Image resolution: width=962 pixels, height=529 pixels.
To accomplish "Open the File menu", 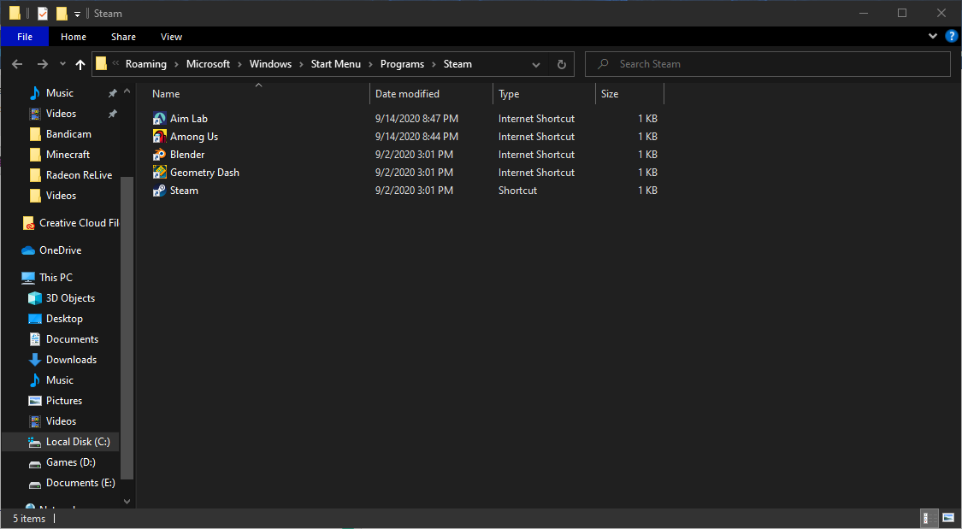I will (25, 37).
